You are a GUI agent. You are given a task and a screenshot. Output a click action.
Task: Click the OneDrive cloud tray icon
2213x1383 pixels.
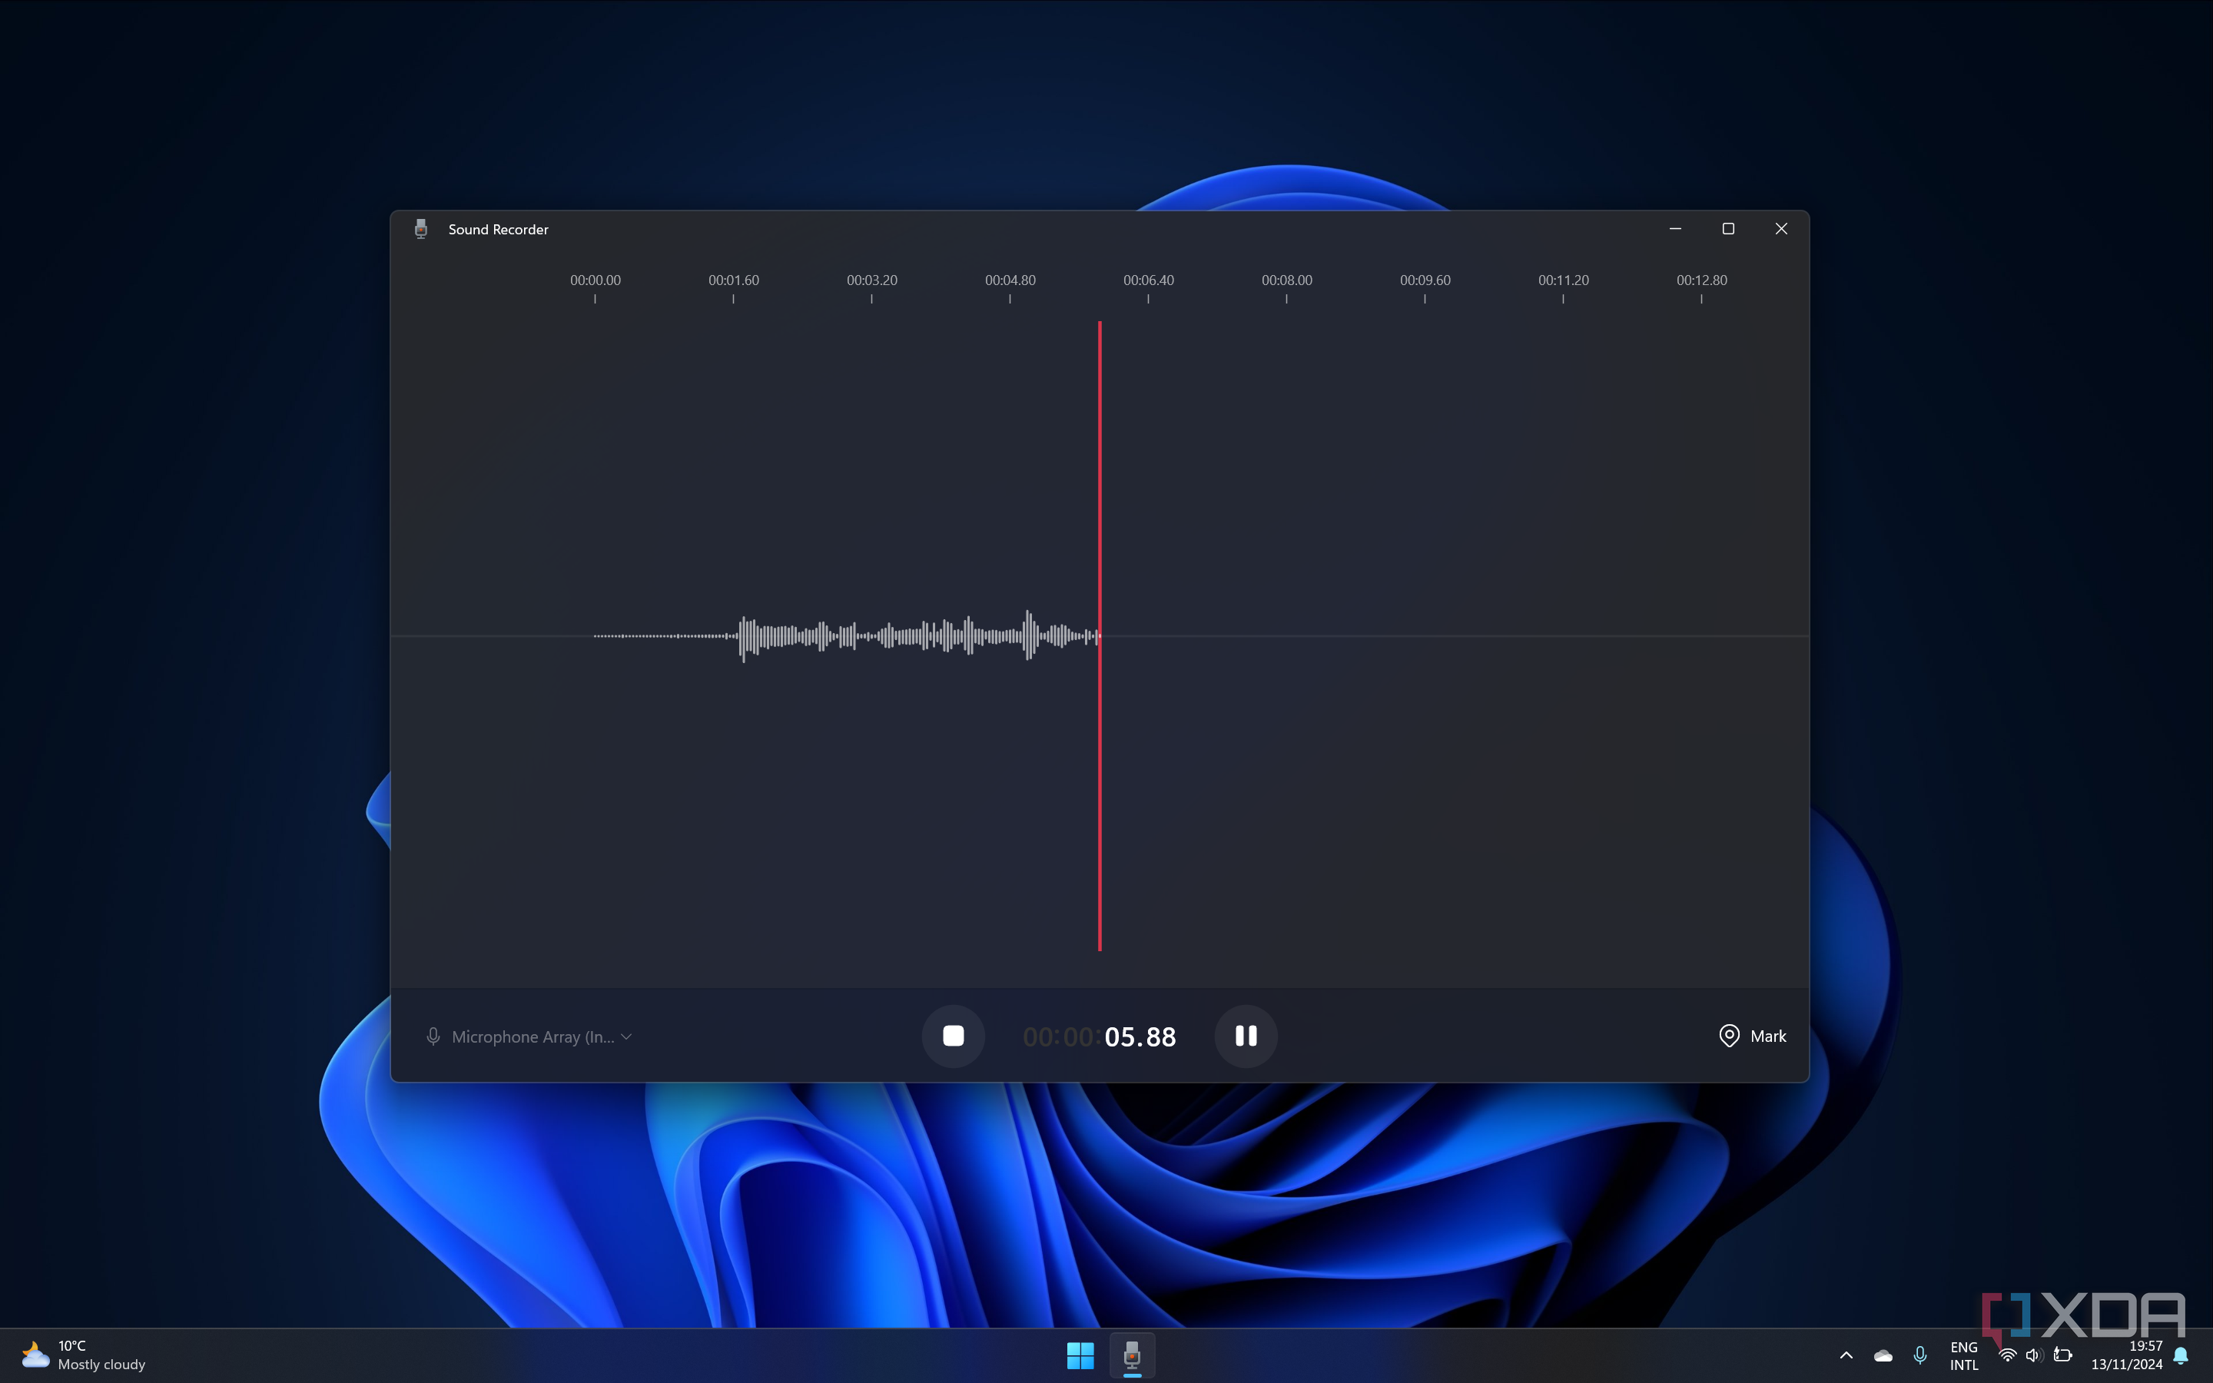tap(1883, 1355)
